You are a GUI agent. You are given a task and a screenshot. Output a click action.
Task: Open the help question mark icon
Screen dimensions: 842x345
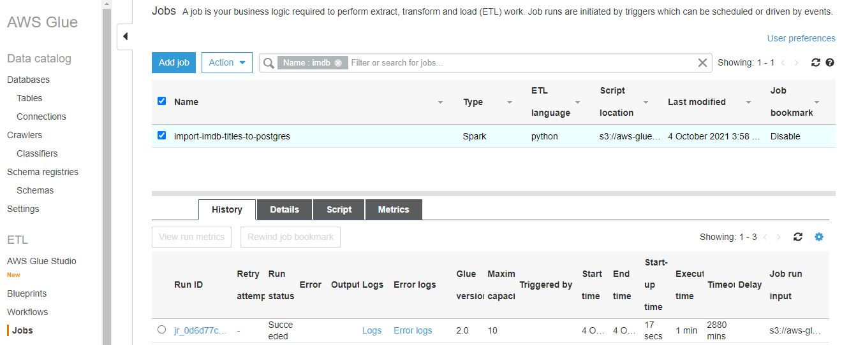click(830, 62)
